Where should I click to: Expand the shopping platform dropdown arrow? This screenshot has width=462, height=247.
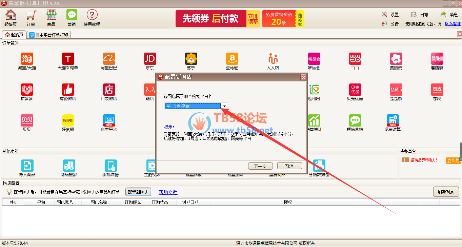[x=224, y=106]
